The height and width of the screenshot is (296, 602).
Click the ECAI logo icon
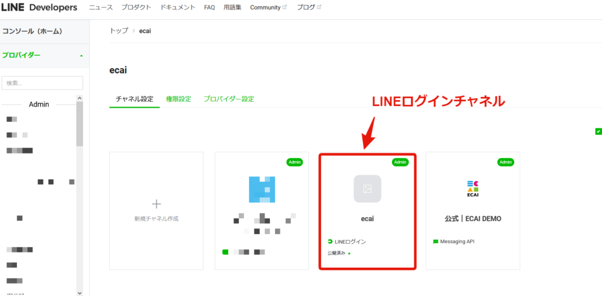tap(473, 189)
